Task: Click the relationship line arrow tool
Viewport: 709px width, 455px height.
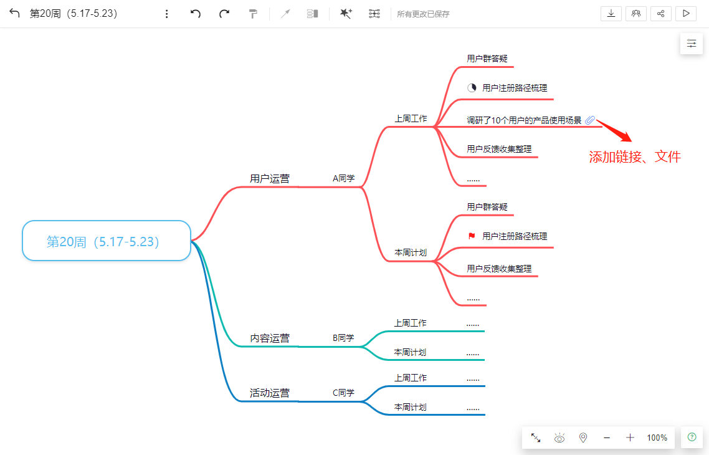Action: 285,14
